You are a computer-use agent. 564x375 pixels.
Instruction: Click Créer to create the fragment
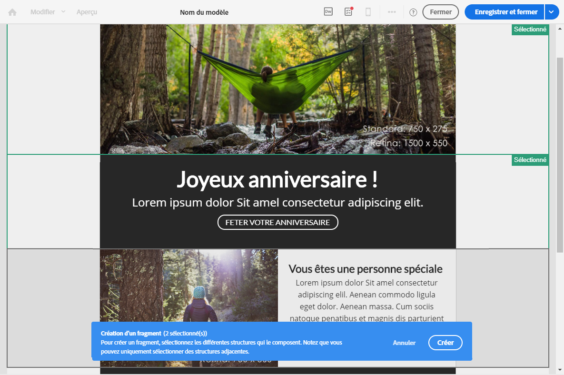click(x=445, y=343)
